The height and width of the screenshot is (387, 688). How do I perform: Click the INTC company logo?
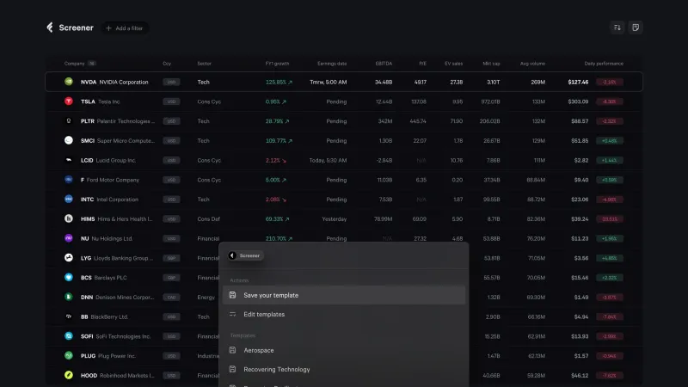pos(69,200)
